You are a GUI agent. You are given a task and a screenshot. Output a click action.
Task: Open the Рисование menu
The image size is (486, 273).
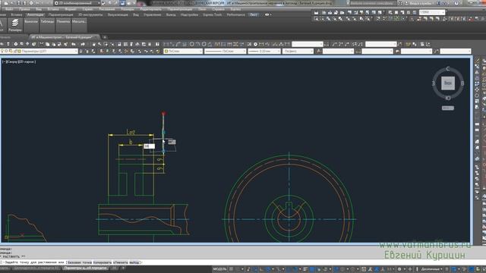tap(107, 9)
